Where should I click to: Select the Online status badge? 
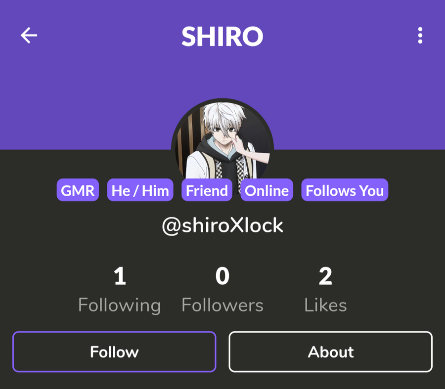(267, 190)
